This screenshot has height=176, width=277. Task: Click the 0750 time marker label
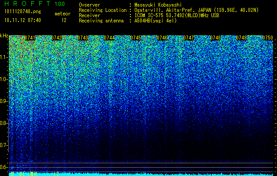(268, 38)
